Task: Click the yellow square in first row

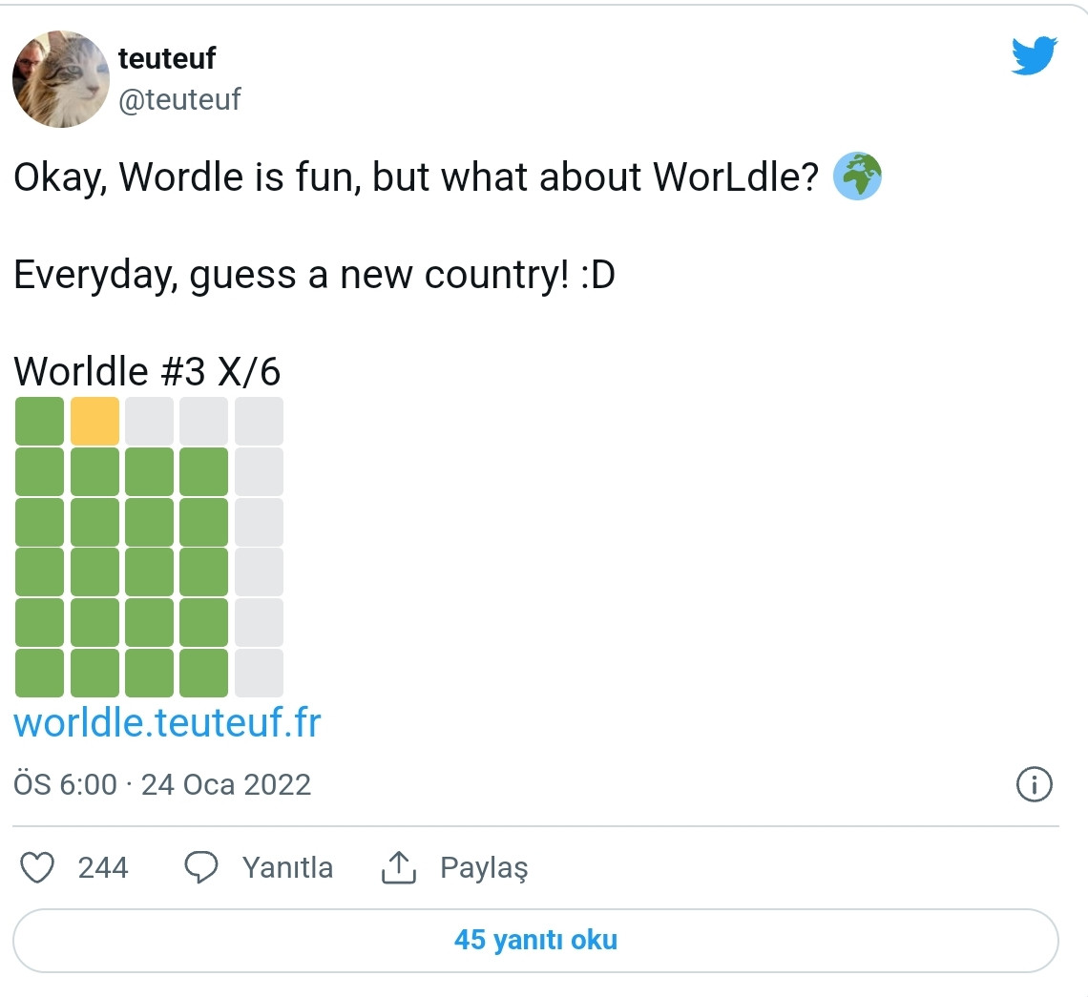Action: point(94,421)
